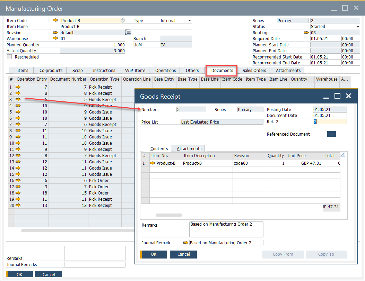Toggle the Rescheduled checkbox
The height and width of the screenshot is (281, 365).
click(x=9, y=57)
